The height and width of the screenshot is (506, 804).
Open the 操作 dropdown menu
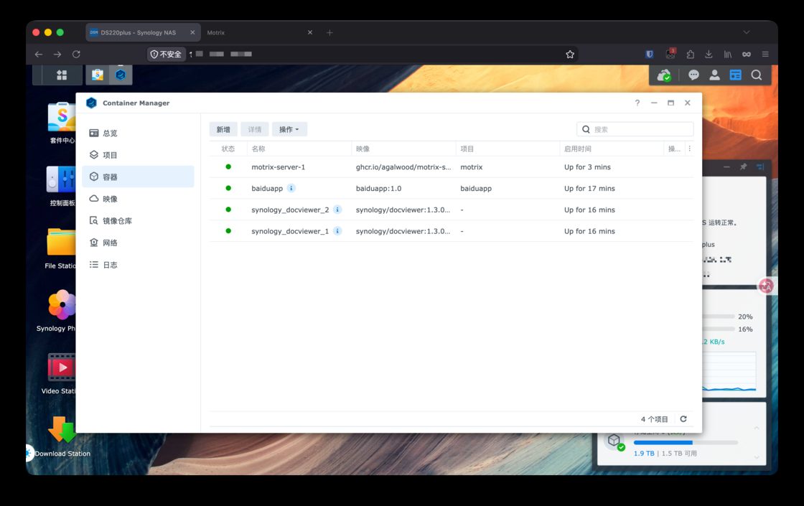tap(289, 129)
